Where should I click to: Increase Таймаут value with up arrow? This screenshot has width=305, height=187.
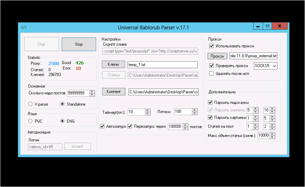[x=148, y=110]
